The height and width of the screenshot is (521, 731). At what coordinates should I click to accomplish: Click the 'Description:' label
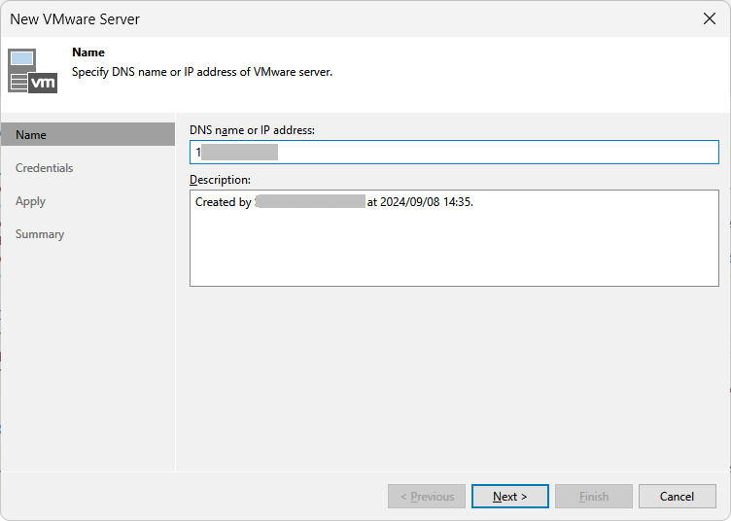tap(220, 180)
